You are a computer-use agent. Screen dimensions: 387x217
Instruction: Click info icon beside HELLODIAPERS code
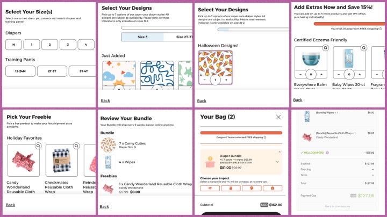click(x=327, y=153)
